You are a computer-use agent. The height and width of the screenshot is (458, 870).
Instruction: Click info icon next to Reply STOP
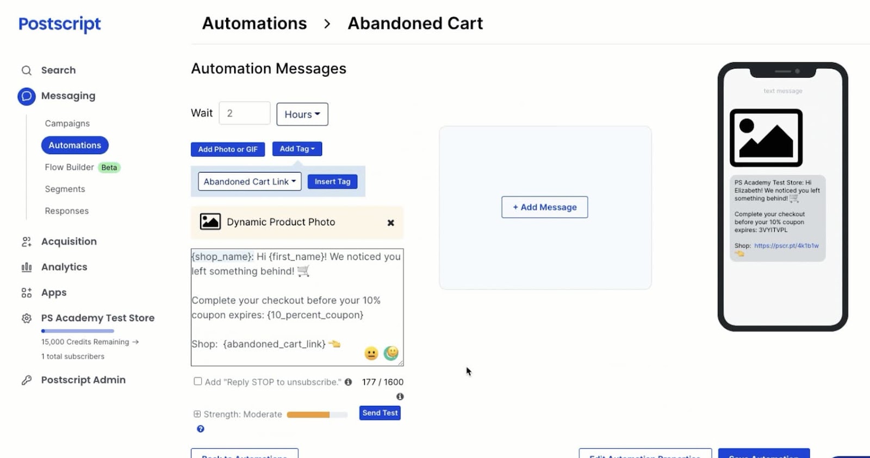tap(348, 382)
